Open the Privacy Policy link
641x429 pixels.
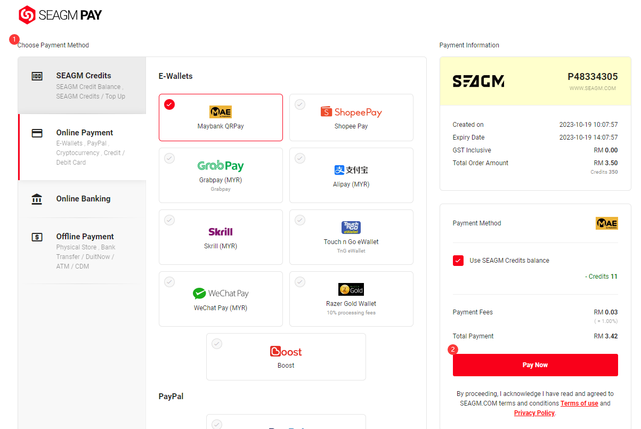click(x=534, y=413)
